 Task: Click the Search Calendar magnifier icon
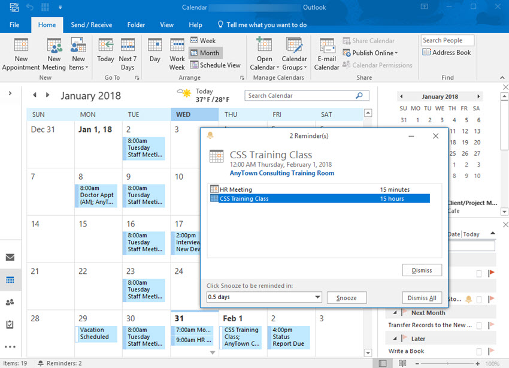coord(359,95)
